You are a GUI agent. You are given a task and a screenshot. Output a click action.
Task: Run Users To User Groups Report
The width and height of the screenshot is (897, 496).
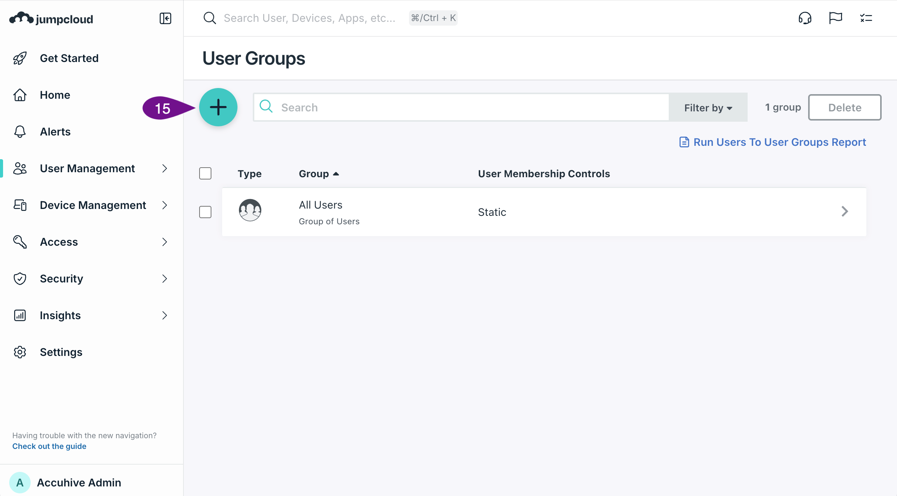click(x=779, y=142)
